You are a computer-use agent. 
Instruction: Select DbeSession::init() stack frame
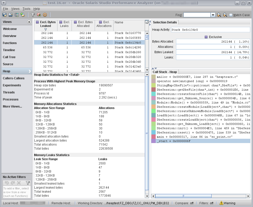[x=201, y=128]
